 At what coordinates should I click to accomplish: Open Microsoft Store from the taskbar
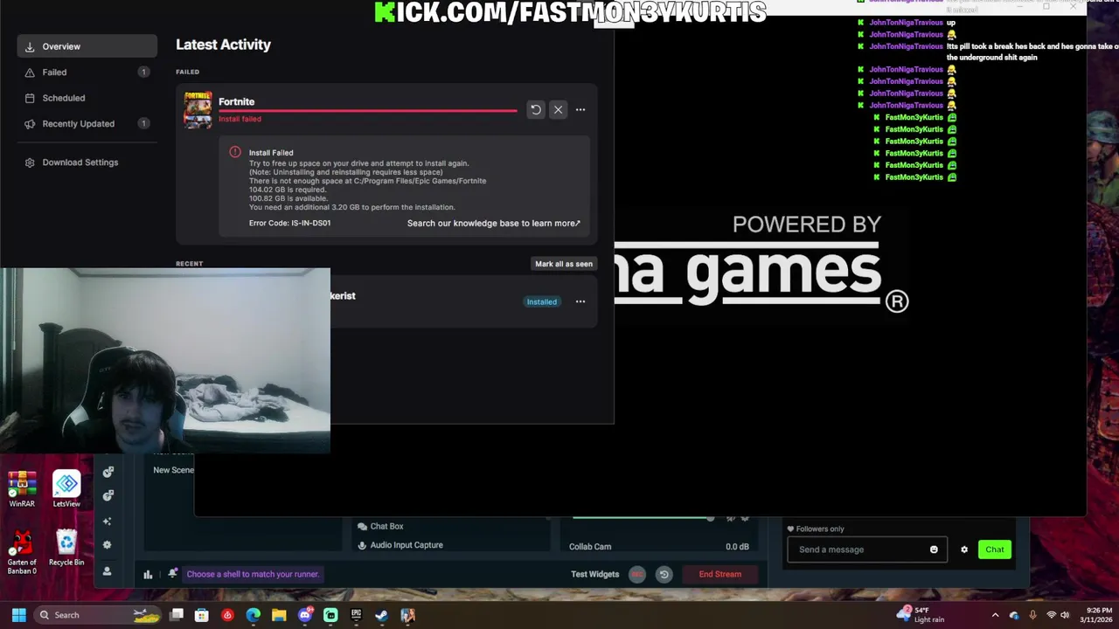(202, 615)
